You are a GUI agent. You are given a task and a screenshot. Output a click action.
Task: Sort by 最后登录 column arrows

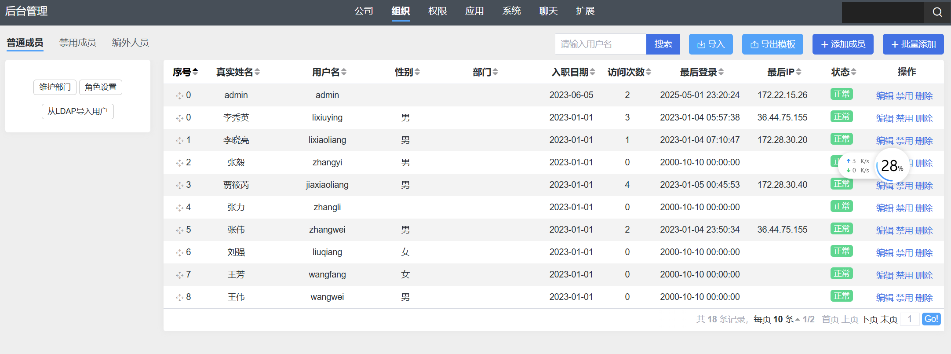(721, 72)
